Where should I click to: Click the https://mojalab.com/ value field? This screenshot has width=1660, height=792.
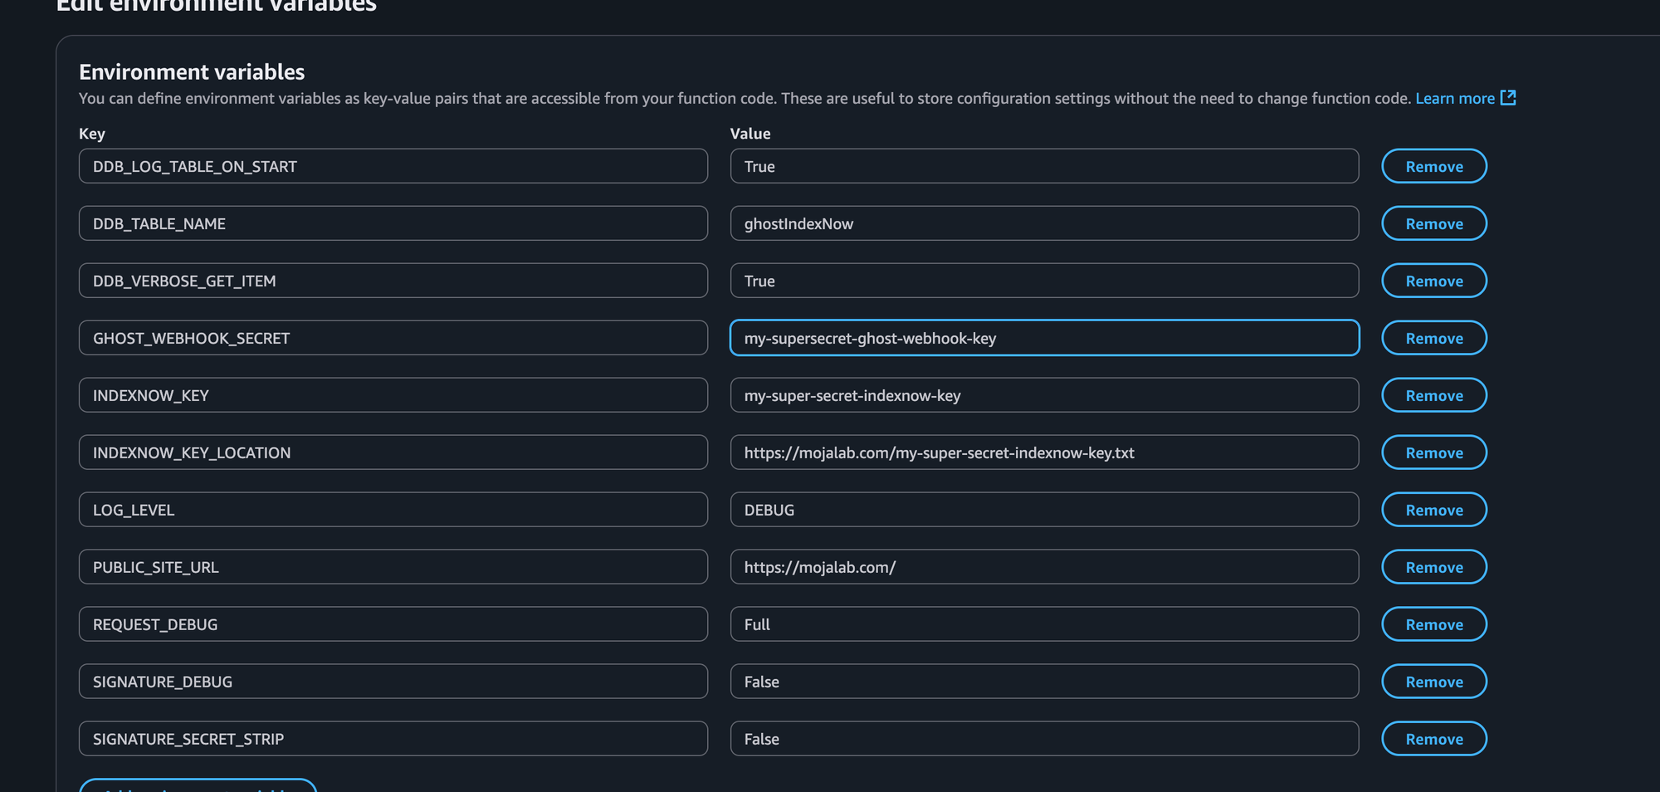[x=1044, y=567]
